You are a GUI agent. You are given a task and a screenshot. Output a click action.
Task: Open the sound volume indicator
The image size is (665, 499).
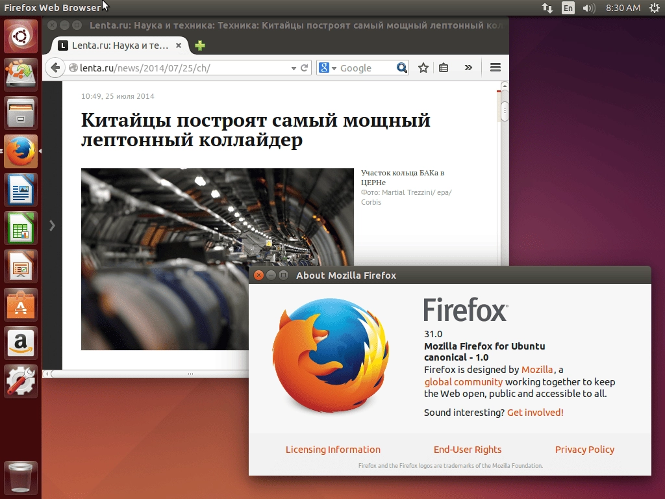[x=588, y=8]
